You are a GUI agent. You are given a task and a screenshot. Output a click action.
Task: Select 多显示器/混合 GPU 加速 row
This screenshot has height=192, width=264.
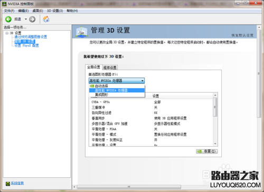coord(151,123)
